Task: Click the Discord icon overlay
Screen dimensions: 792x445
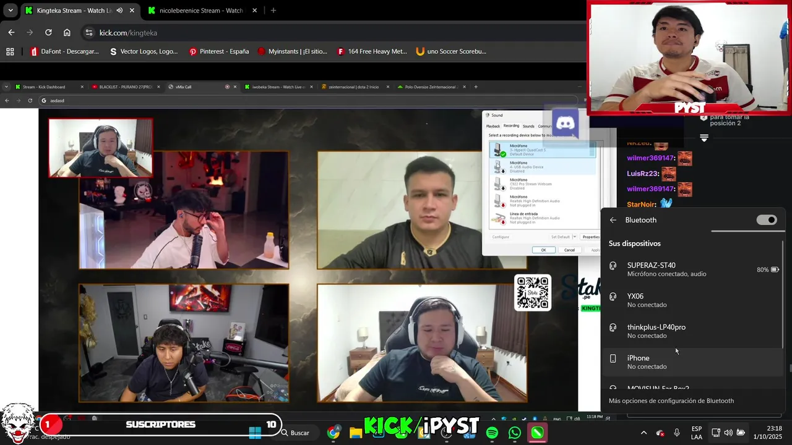Action: pos(565,124)
